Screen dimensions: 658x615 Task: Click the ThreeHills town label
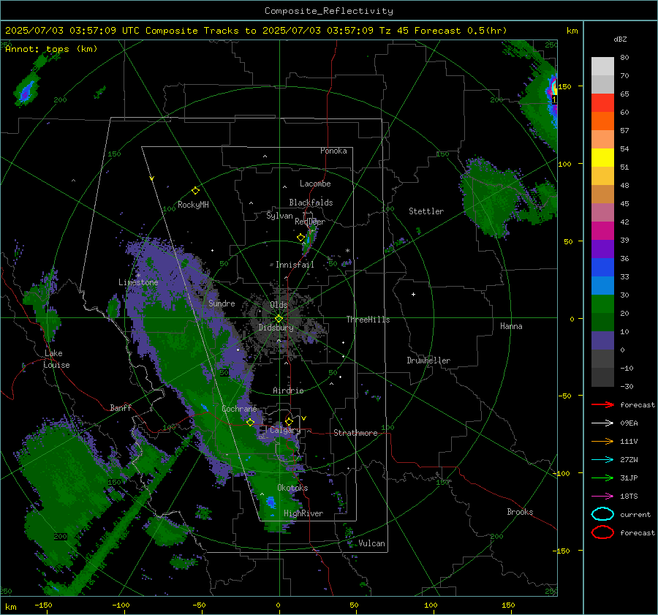pos(368,320)
